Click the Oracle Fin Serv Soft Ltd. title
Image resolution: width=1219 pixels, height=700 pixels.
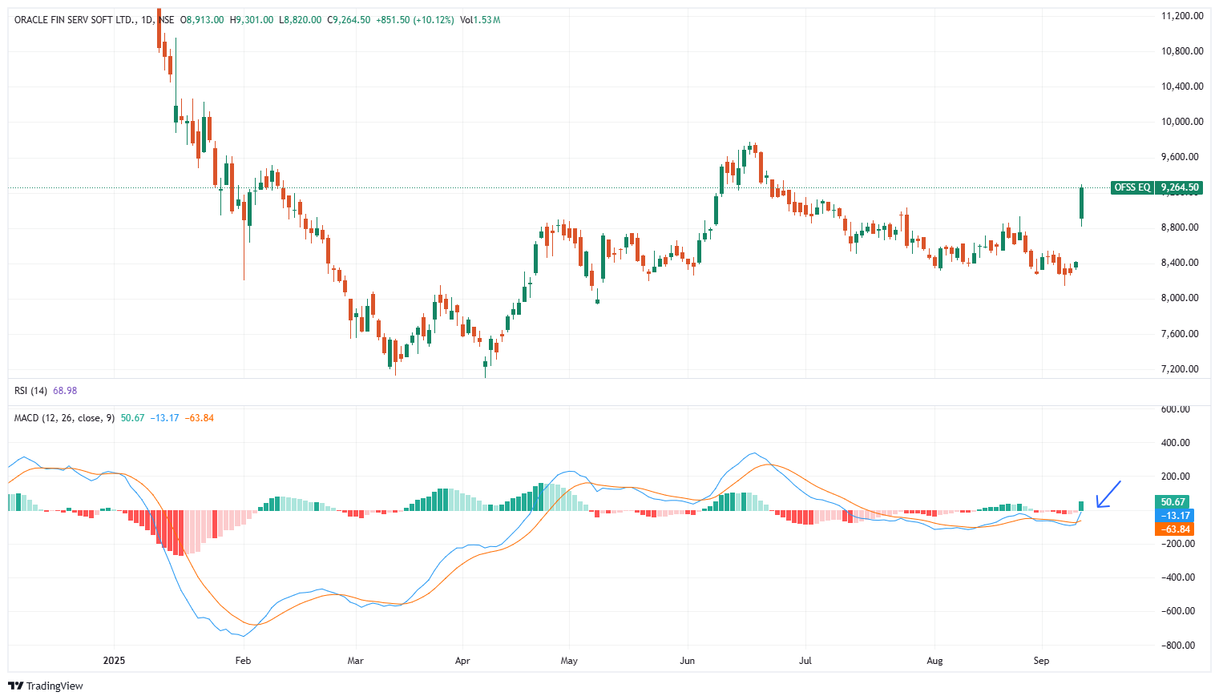[75, 19]
